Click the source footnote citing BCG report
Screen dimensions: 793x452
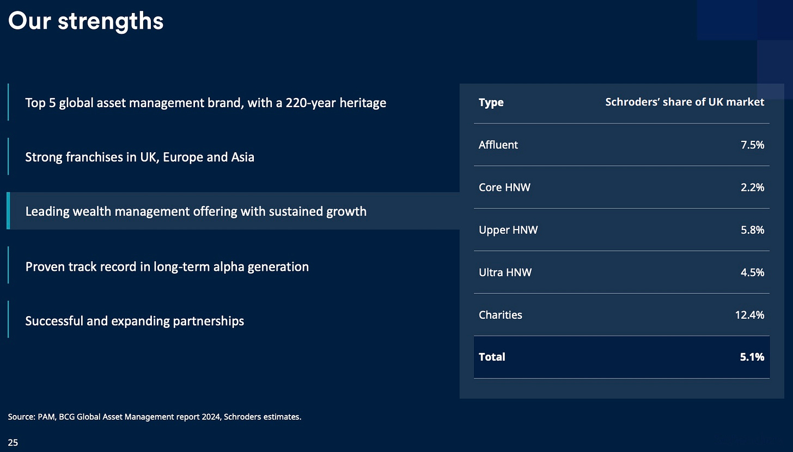(x=155, y=417)
